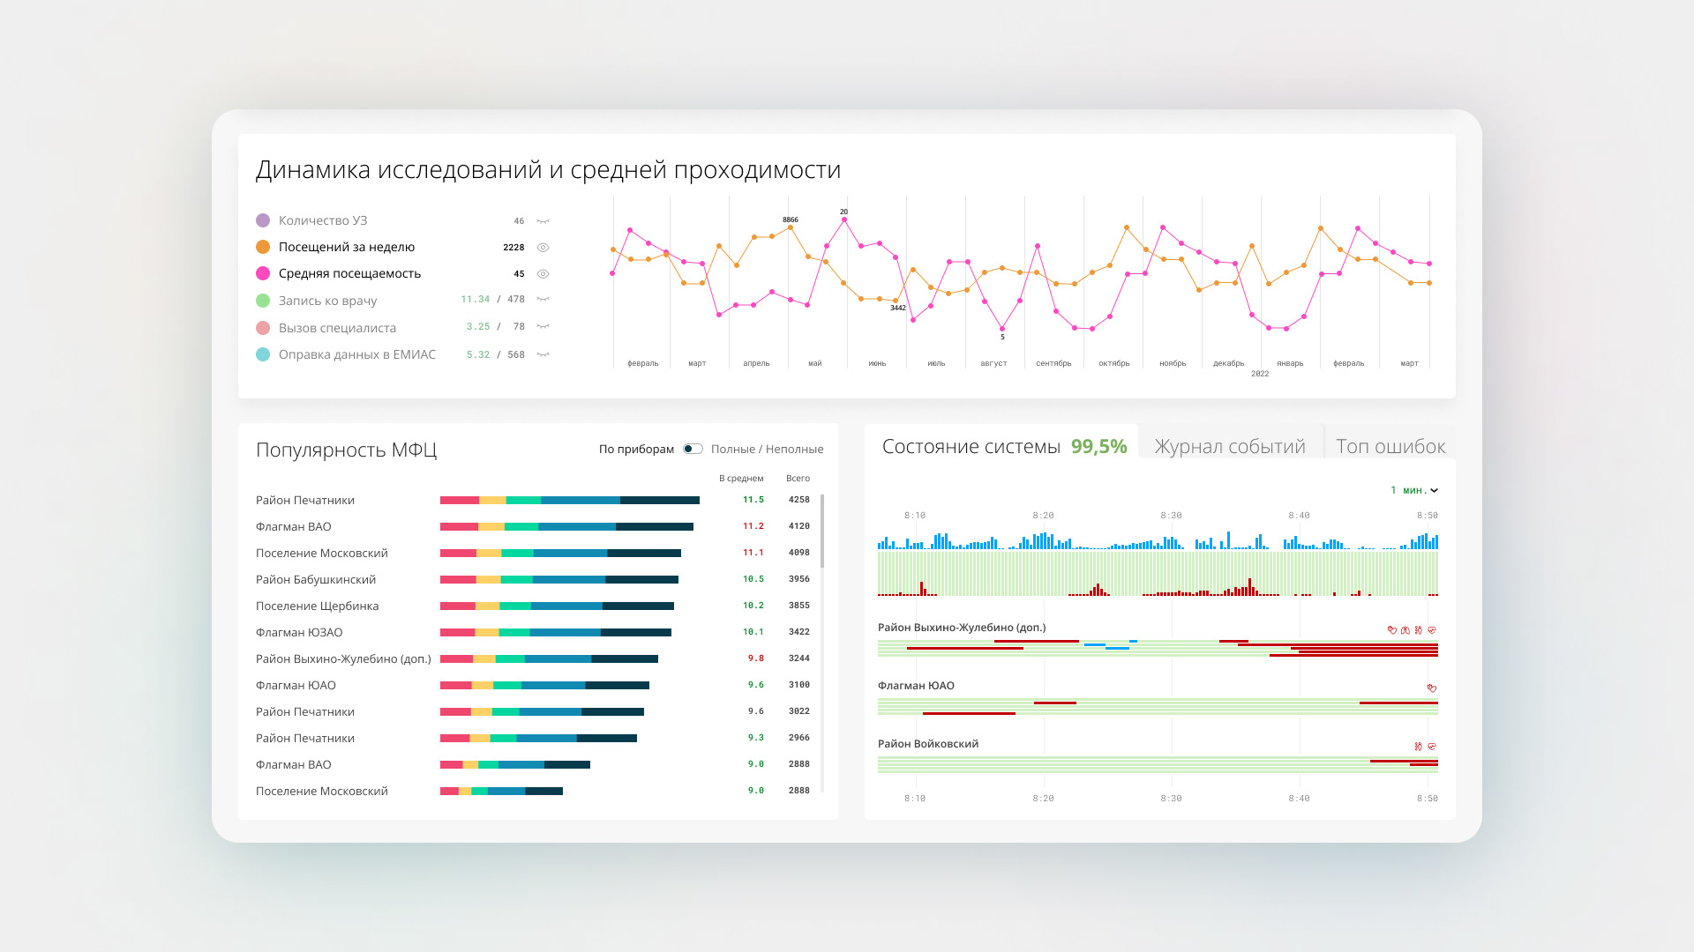Click Район Бабушкинский row in the list
The image size is (1694, 952).
click(x=316, y=580)
